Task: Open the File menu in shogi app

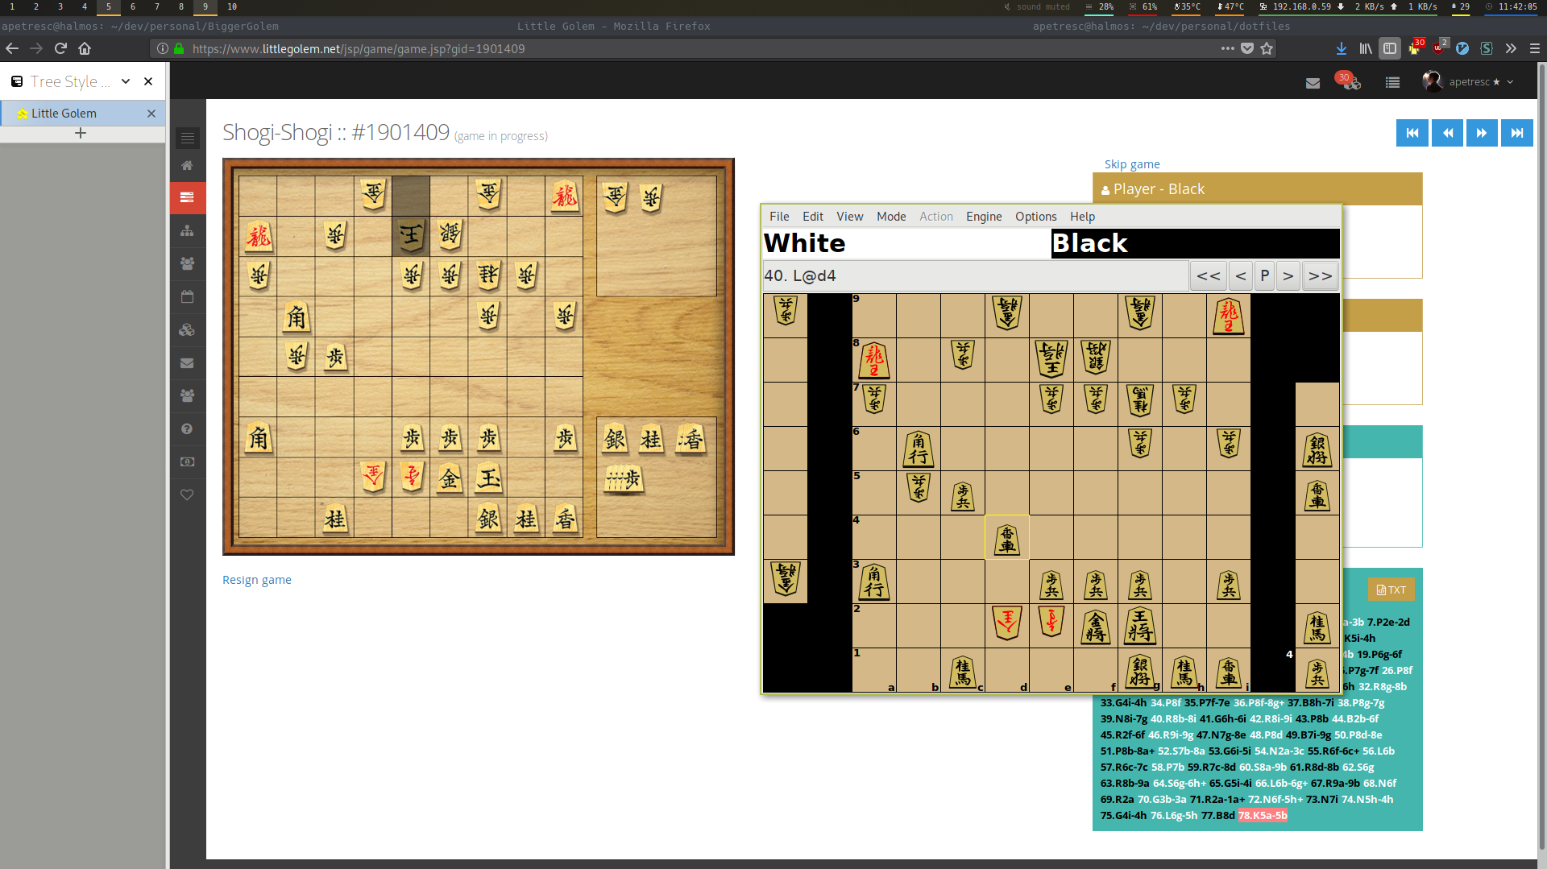Action: tap(779, 217)
